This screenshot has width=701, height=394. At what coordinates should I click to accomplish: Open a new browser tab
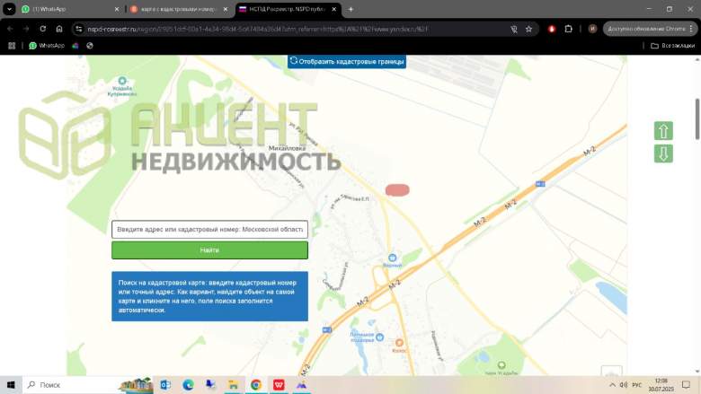pos(350,9)
